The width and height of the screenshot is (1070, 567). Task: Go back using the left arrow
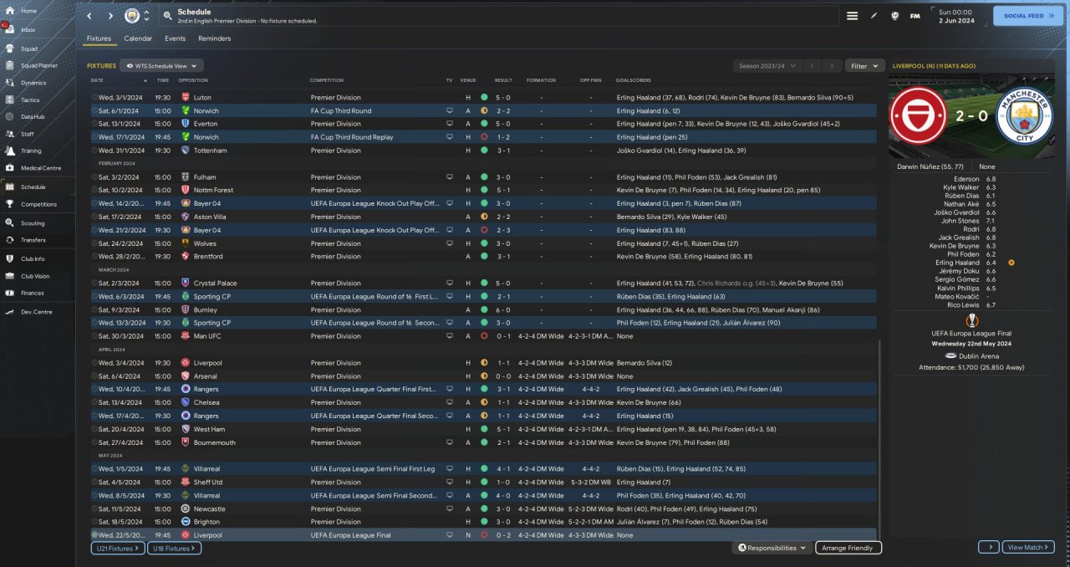point(89,16)
